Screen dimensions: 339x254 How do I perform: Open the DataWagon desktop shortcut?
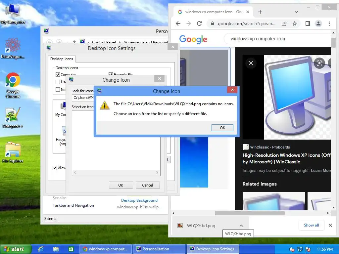(x=13, y=48)
